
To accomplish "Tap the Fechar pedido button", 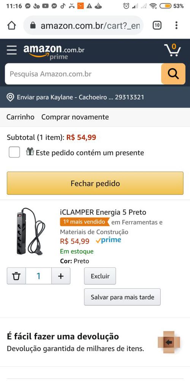I will tap(95, 183).
